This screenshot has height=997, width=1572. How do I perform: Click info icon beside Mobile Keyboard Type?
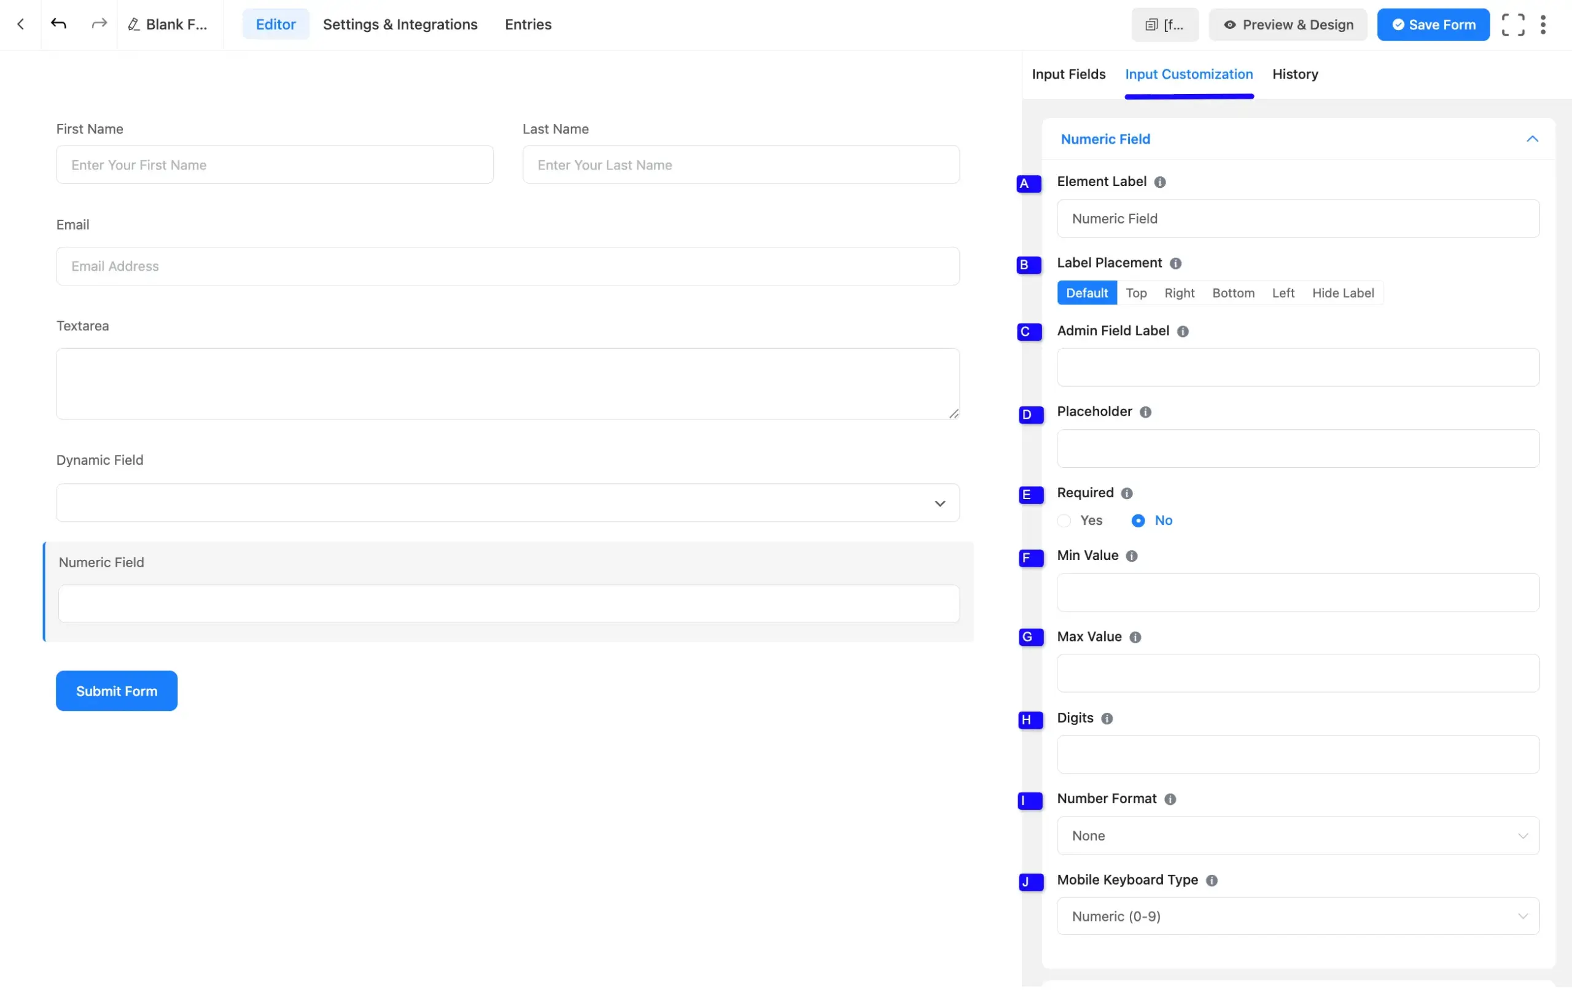coord(1212,880)
